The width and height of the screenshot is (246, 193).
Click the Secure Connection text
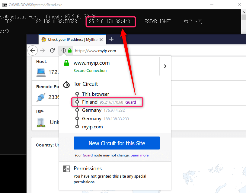90,71
